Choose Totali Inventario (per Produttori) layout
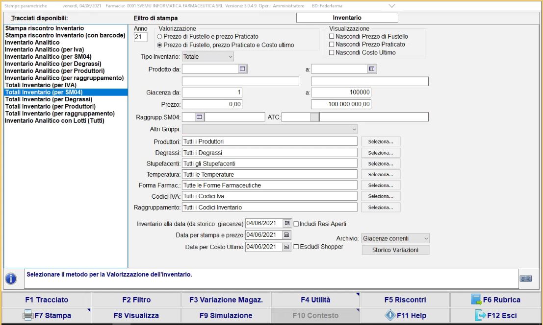This screenshot has width=543, height=325. (x=50, y=106)
